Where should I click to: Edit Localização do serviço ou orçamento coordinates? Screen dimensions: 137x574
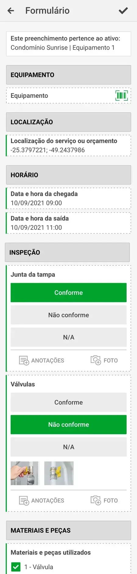[68, 146]
